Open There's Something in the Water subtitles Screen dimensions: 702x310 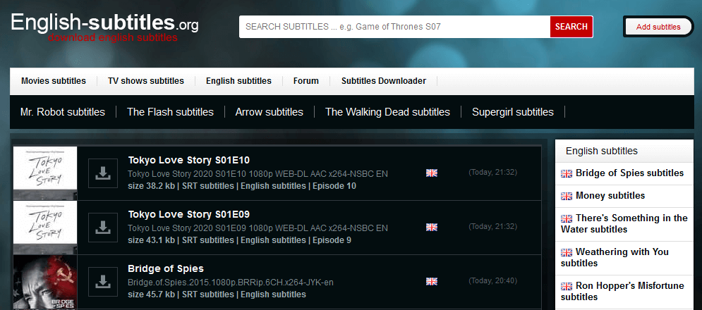(624, 223)
